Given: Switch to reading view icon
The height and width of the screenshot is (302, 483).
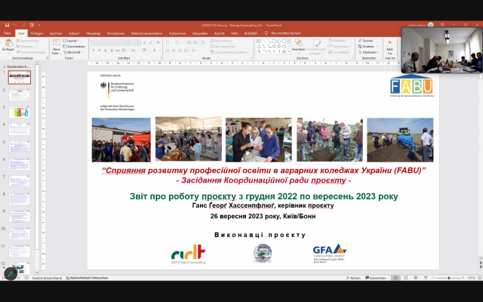Looking at the screenshot, I should pyautogui.click(x=416, y=278).
